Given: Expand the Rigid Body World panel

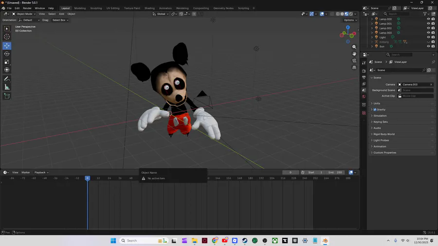Looking at the screenshot, I should [384, 134].
